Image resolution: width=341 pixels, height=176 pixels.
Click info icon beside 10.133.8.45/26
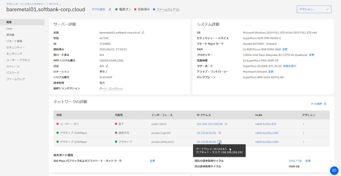tap(220, 142)
